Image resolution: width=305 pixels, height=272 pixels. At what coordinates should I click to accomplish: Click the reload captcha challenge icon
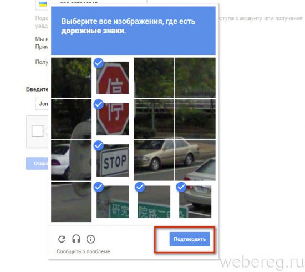click(62, 239)
